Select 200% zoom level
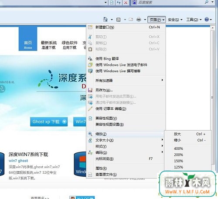The width and height of the screenshot is (218, 199). point(178,155)
